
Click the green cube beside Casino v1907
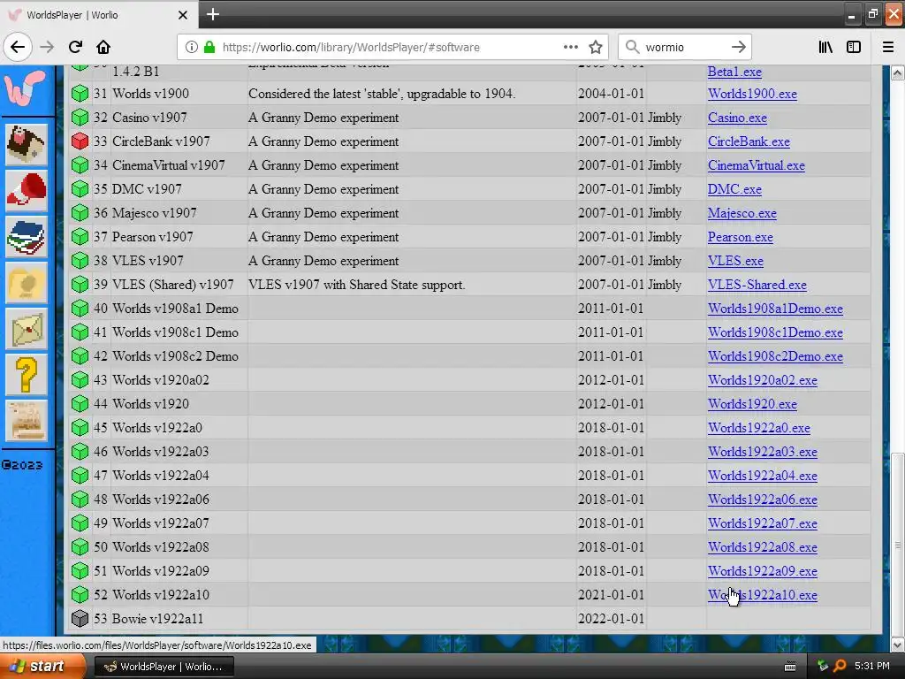tap(80, 118)
